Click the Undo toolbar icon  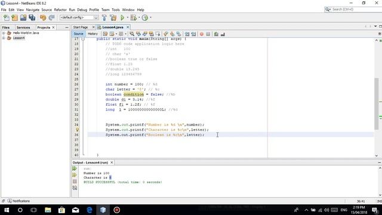pos(43,17)
